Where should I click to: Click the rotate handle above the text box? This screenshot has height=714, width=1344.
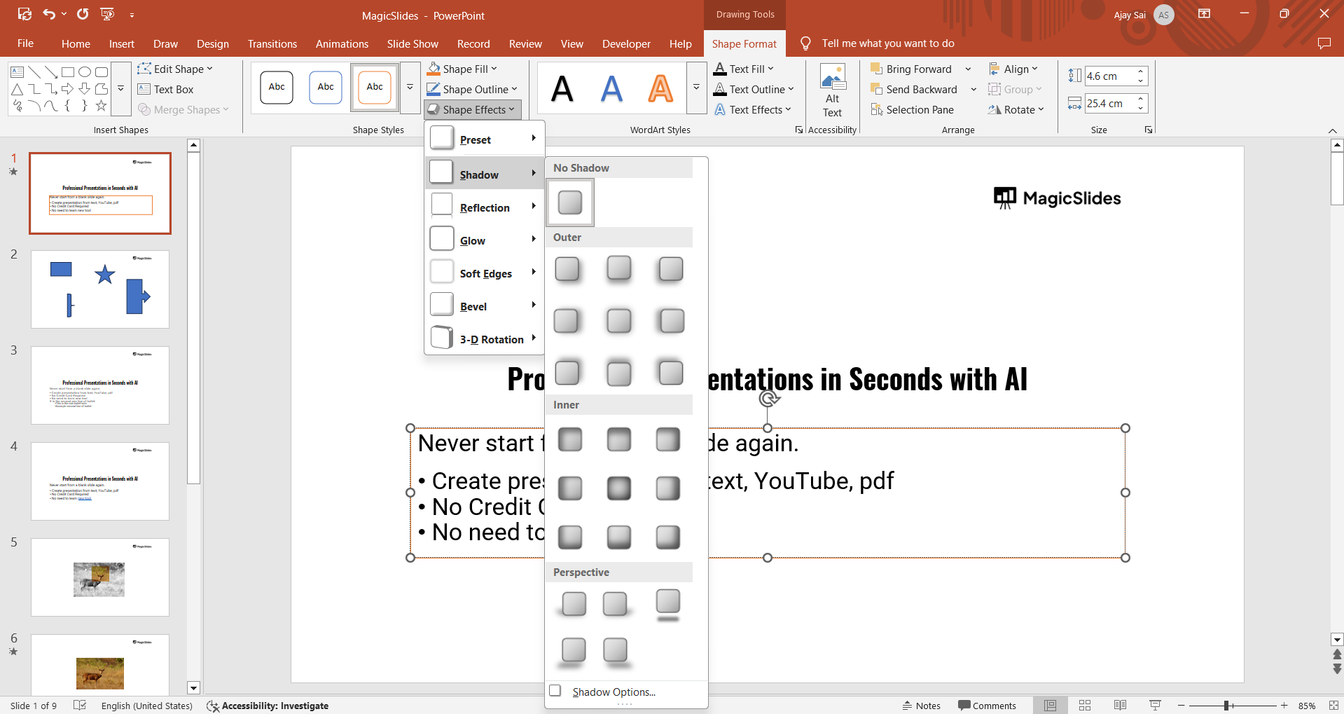coord(768,399)
